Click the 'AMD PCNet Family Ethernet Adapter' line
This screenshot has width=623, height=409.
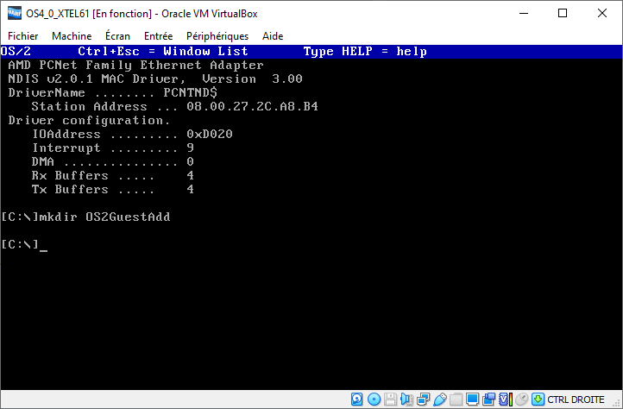tap(135, 66)
